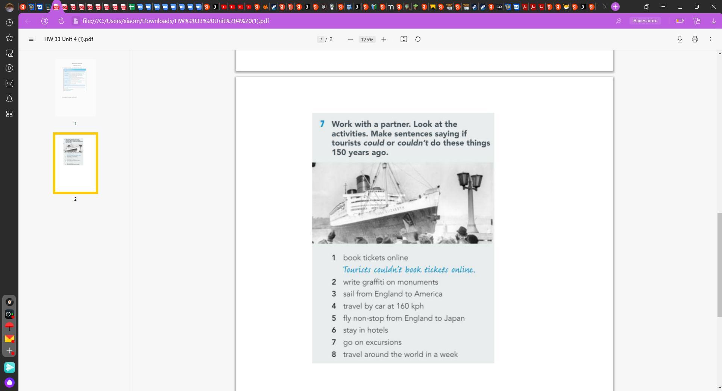Select the active PDF tab

56,7
